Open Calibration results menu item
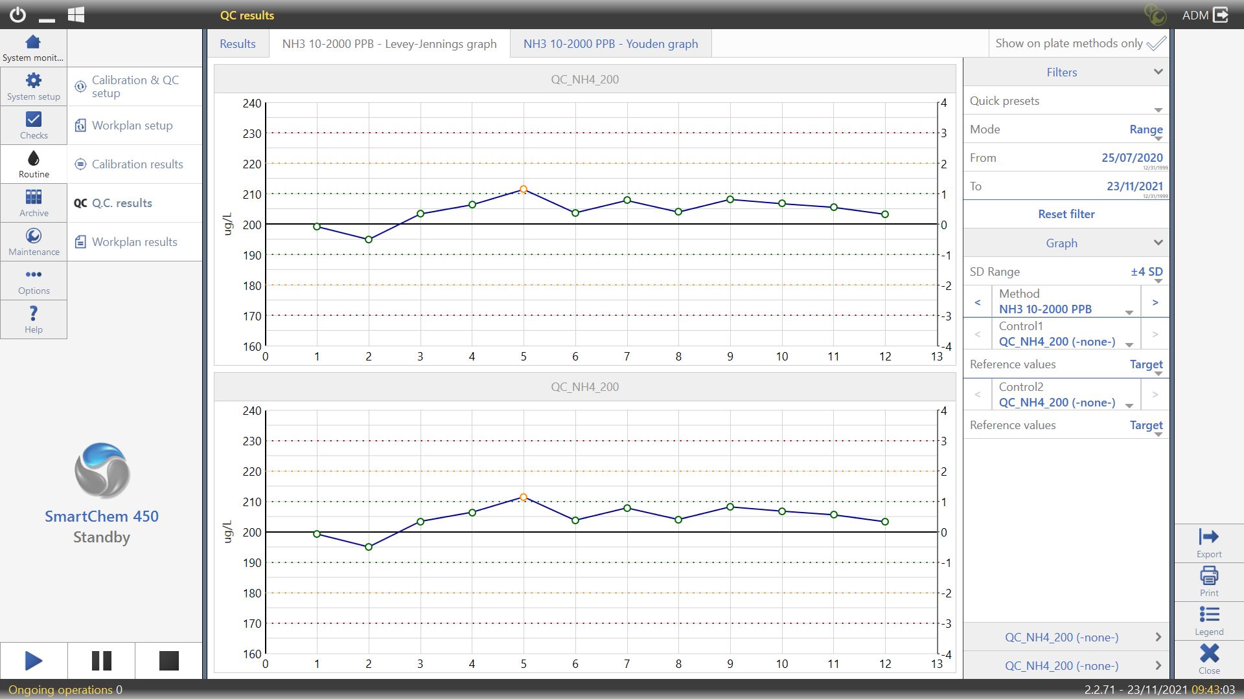The height and width of the screenshot is (699, 1244). coord(137,164)
